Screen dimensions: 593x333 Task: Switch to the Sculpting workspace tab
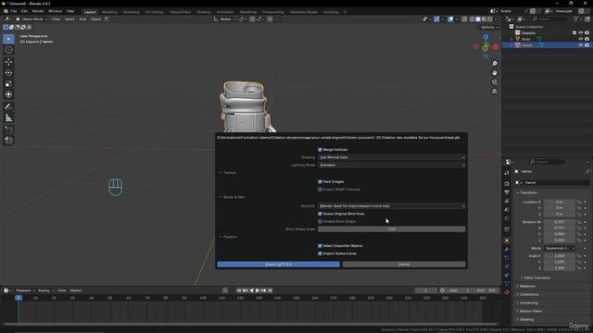[x=132, y=12]
